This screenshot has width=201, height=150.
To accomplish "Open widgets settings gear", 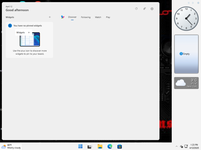I will [x=152, y=9].
